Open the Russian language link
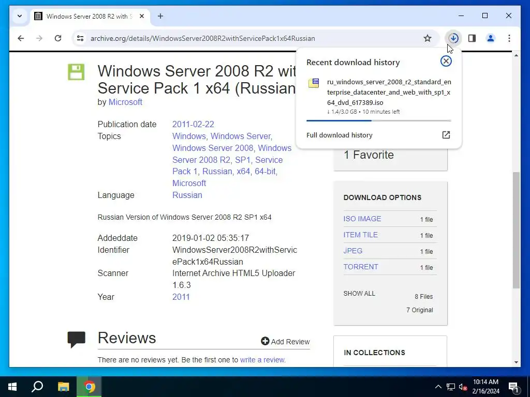The image size is (530, 397). click(187, 195)
